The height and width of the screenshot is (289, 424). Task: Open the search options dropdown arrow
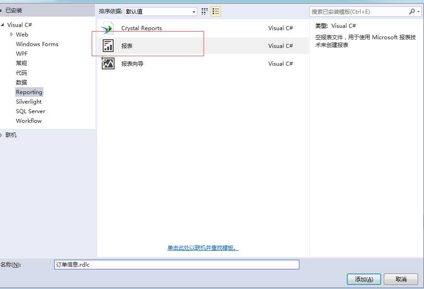click(419, 11)
